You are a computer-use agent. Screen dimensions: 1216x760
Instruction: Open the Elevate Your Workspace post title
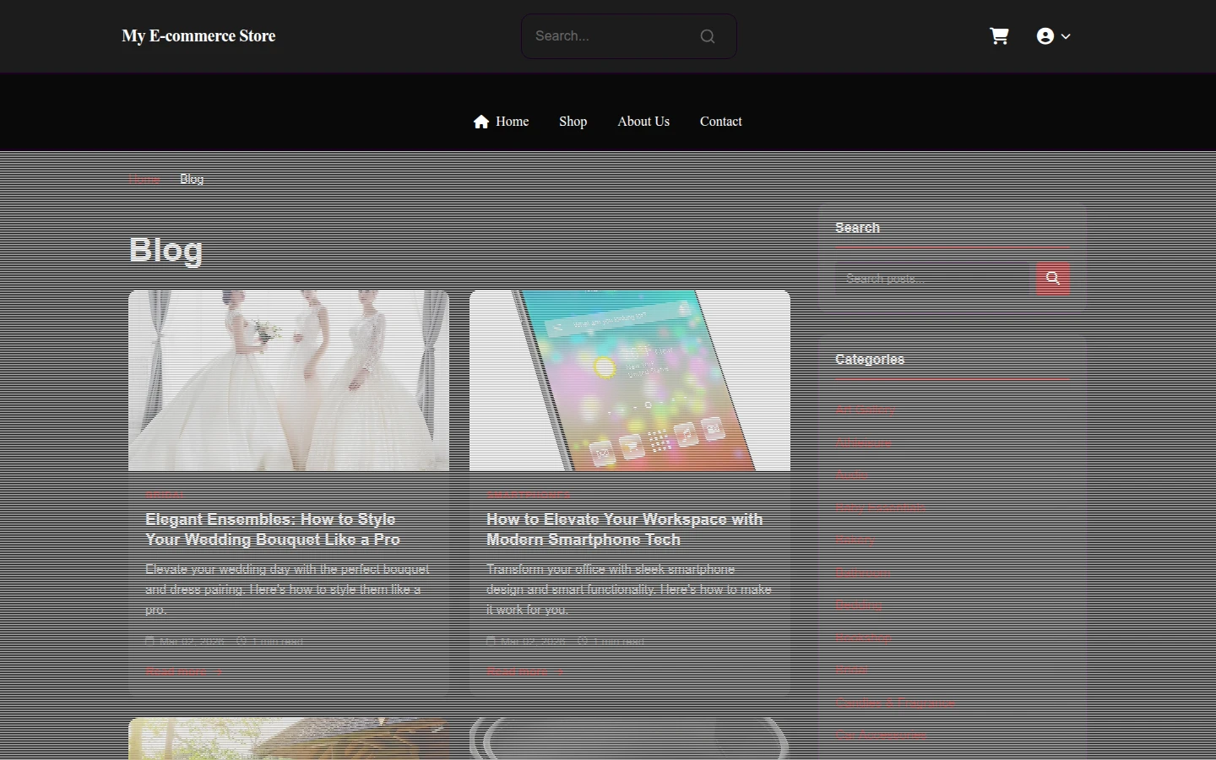point(625,529)
